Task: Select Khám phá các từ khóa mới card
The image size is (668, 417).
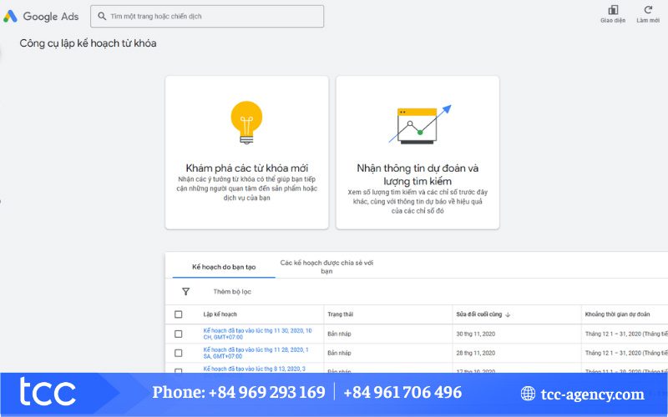Action: pos(246,152)
